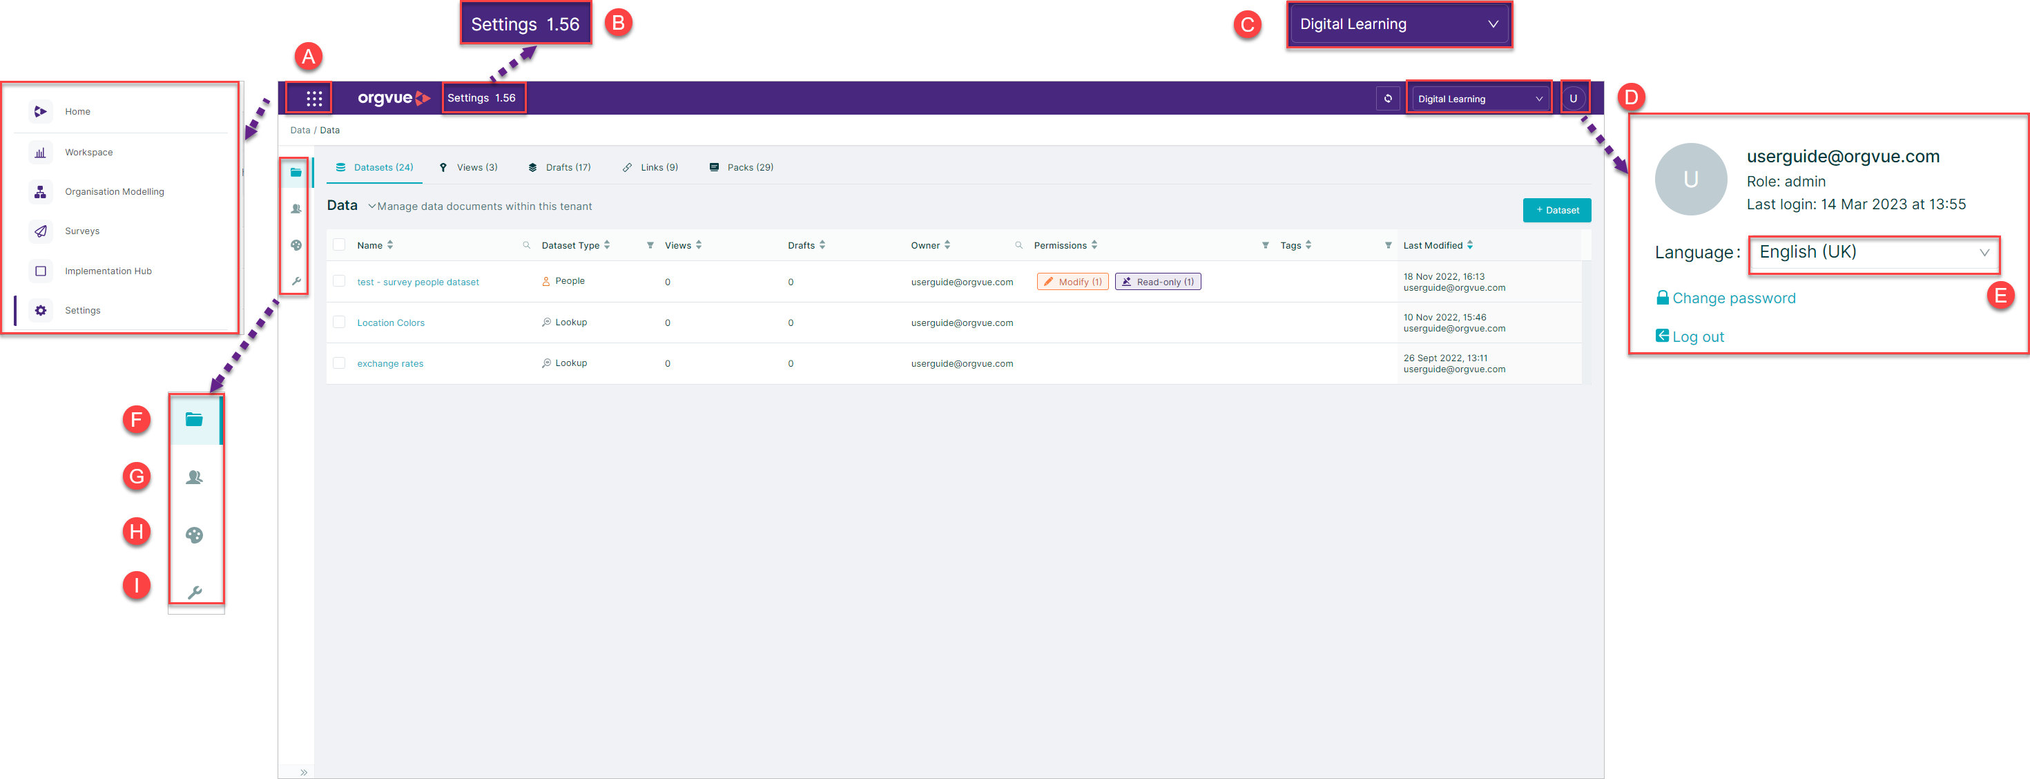Click the Surveys icon in navigation panel
The width and height of the screenshot is (2030, 779).
click(40, 230)
